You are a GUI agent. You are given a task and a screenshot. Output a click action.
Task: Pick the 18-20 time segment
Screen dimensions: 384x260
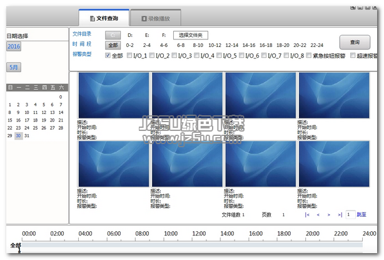283,45
